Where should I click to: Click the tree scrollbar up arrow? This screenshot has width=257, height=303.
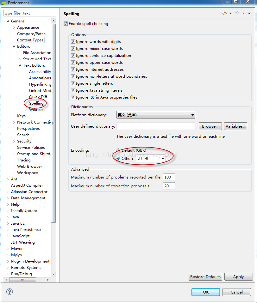(x=53, y=21)
